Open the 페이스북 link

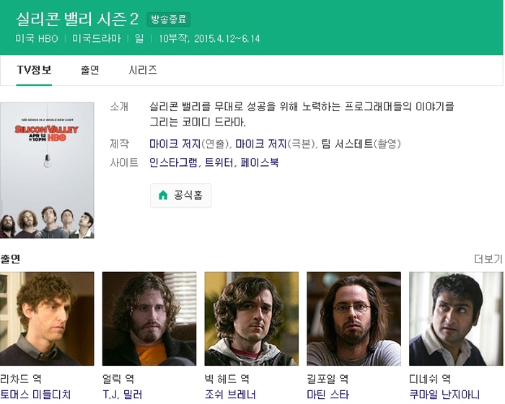[260, 162]
